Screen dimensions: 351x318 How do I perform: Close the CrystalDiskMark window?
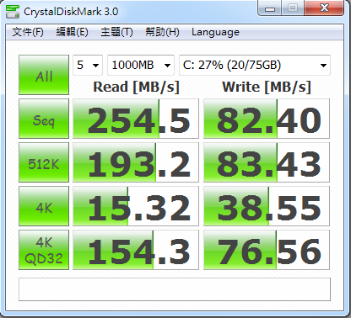[324, 8]
